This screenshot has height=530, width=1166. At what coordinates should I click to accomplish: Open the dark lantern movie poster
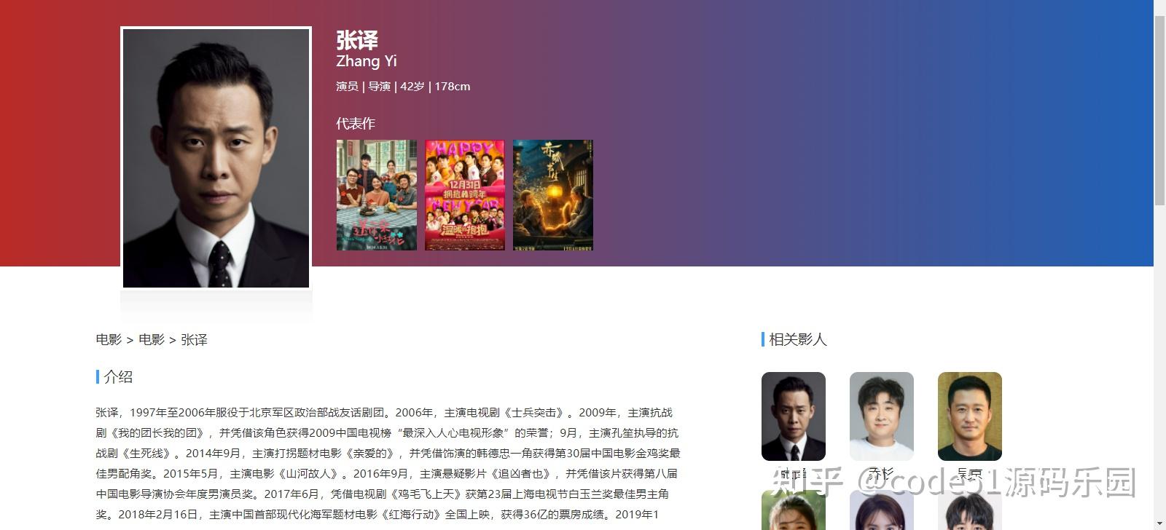pyautogui.click(x=553, y=195)
